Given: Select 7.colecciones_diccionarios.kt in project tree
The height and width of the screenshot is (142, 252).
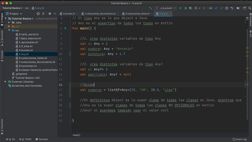Looking at the screenshot, I should pyautogui.click(x=37, y=62).
